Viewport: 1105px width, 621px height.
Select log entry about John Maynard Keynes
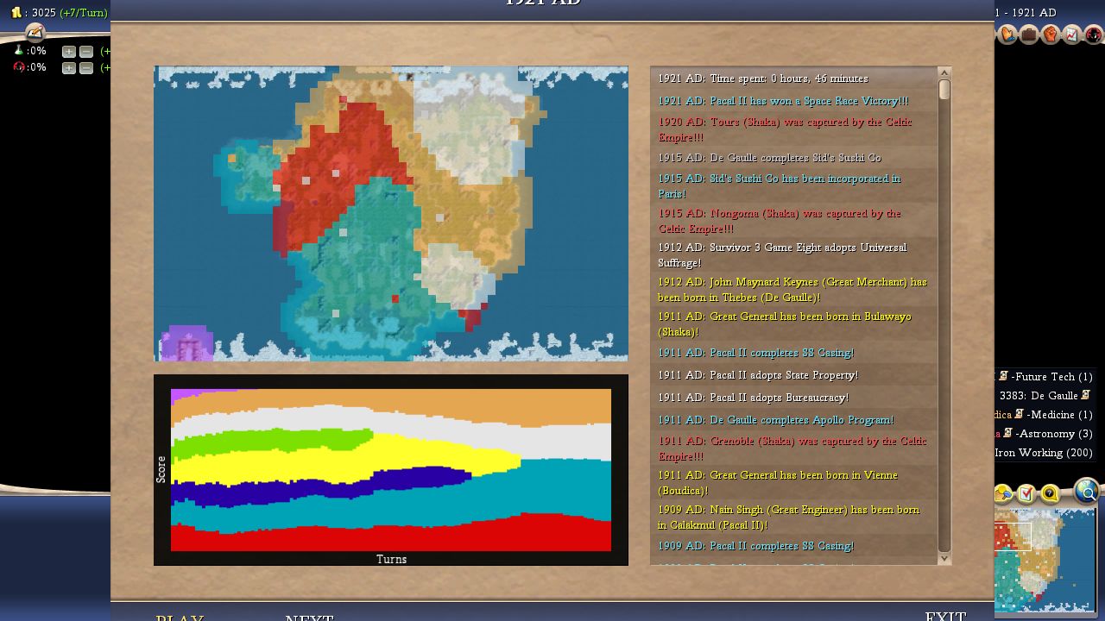click(793, 290)
